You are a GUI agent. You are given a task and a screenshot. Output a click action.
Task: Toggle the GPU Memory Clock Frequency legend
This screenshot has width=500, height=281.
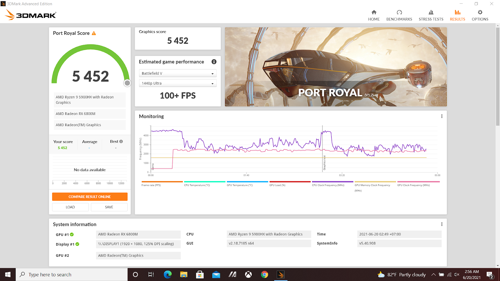(x=375, y=186)
